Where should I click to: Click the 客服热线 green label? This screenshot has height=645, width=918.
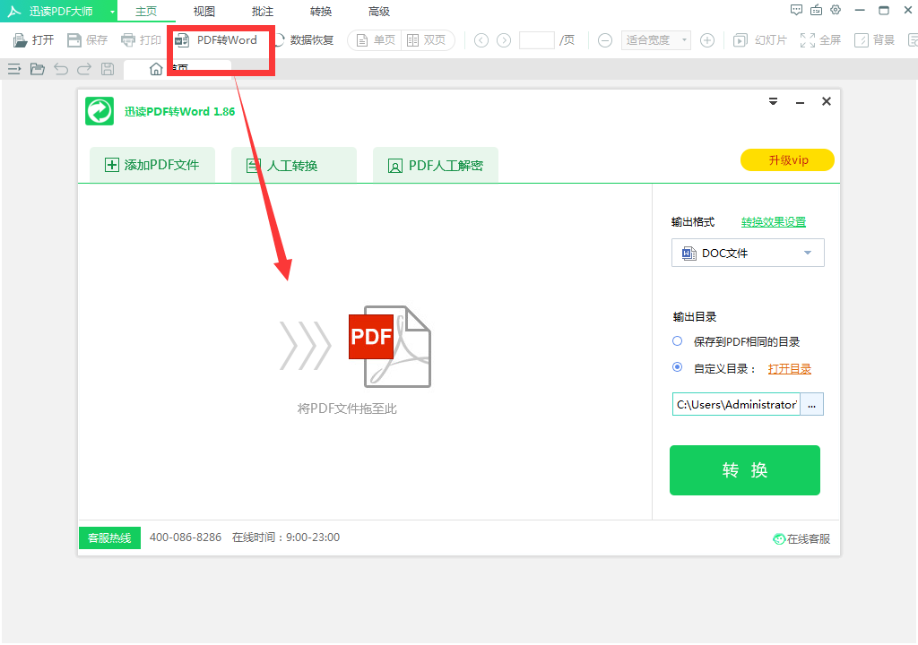pos(109,537)
